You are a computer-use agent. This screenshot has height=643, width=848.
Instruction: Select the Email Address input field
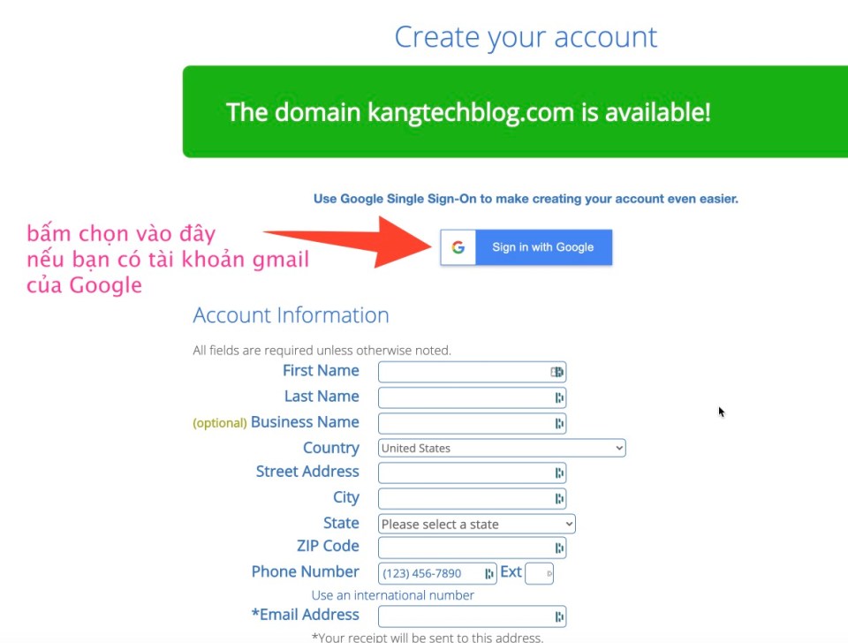click(x=472, y=617)
